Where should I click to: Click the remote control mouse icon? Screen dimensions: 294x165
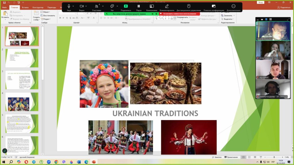(189, 6)
